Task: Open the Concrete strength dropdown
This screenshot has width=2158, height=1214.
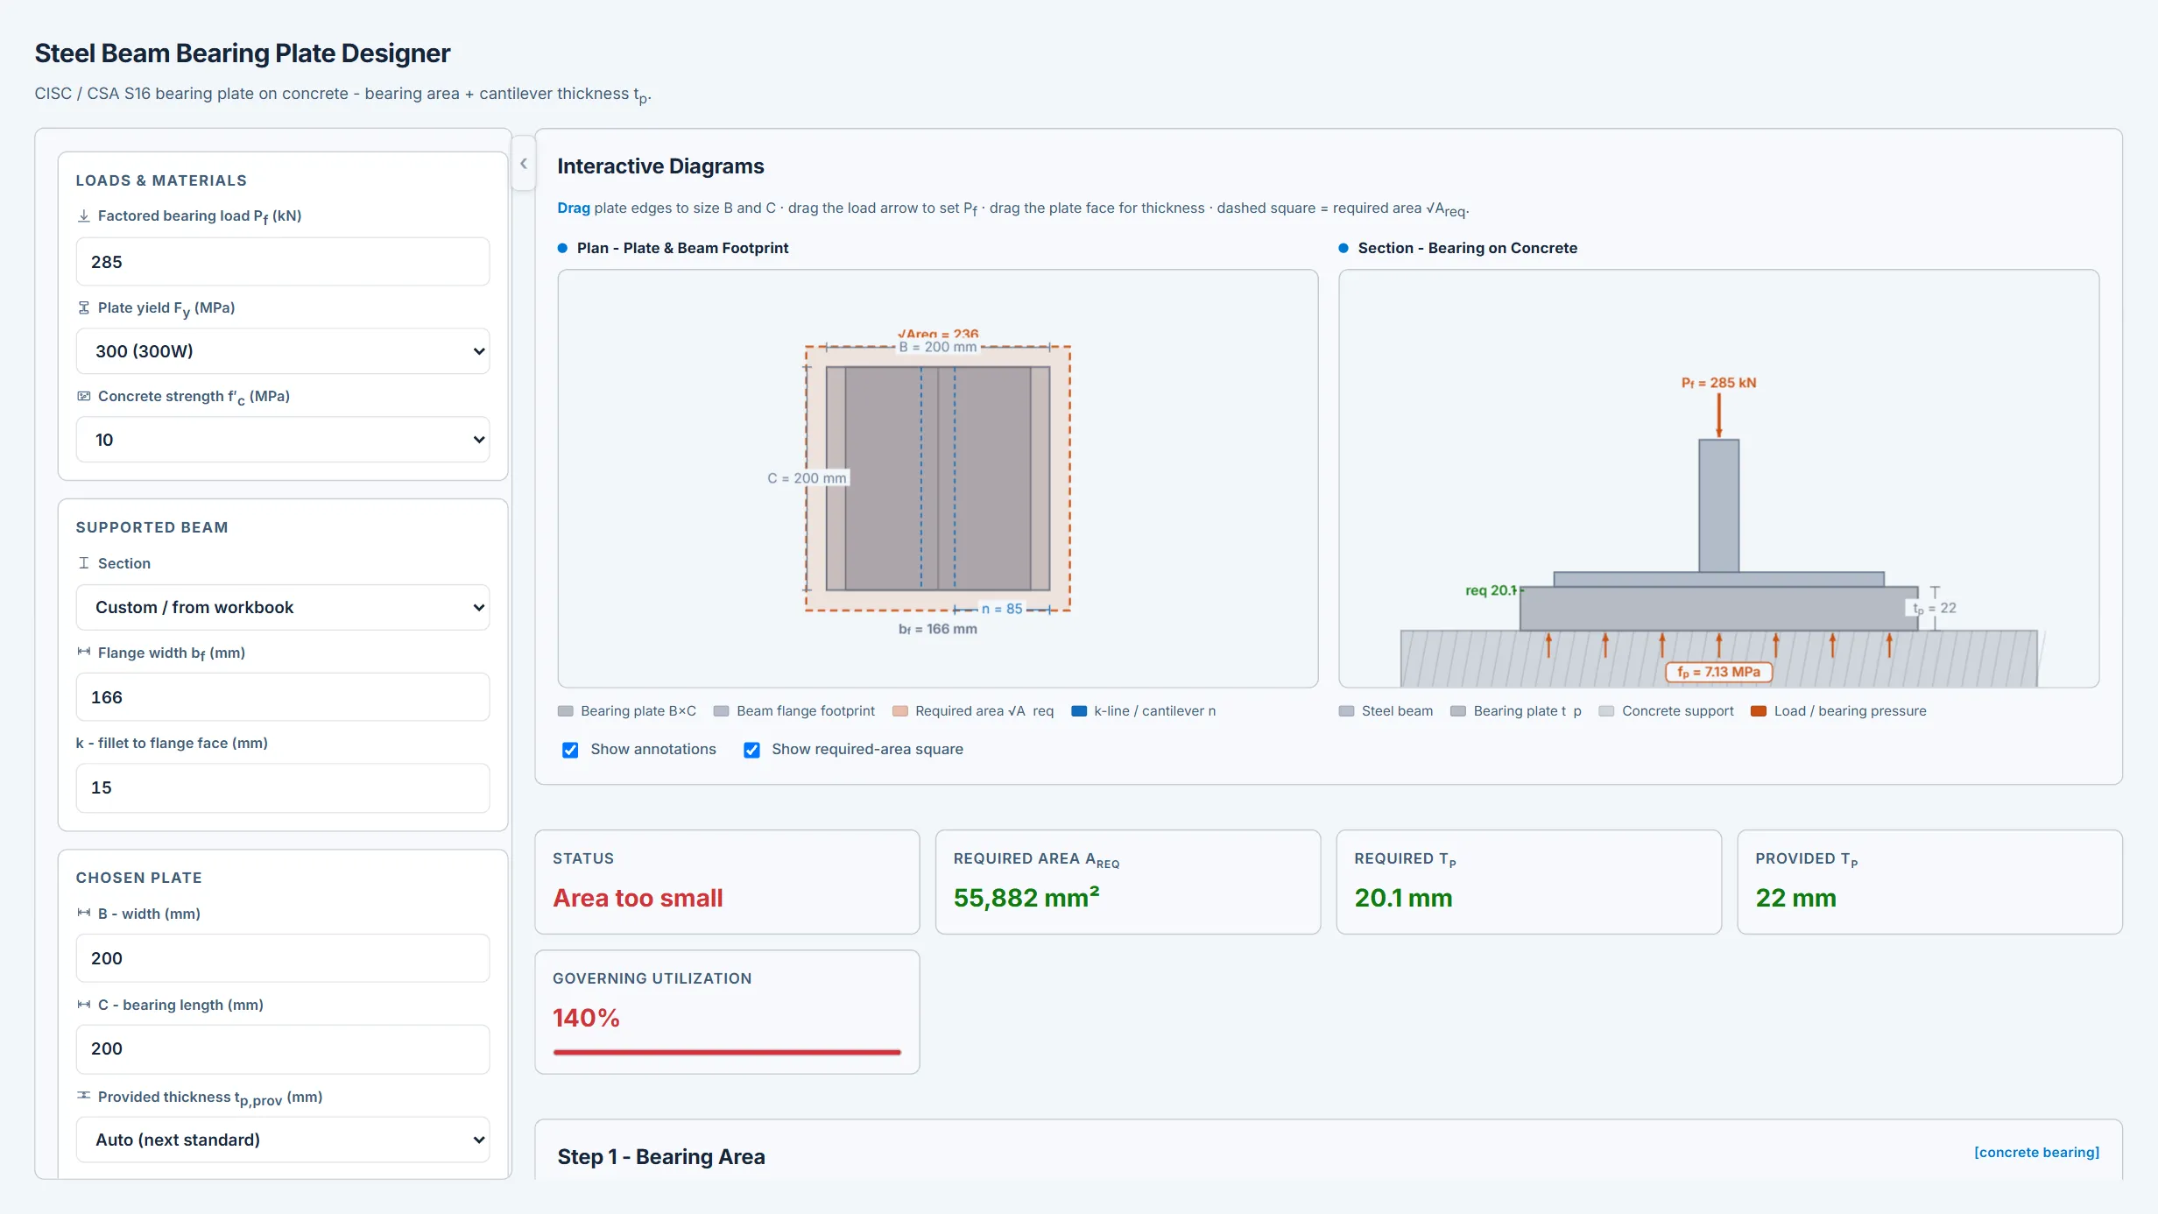Action: pos(283,440)
